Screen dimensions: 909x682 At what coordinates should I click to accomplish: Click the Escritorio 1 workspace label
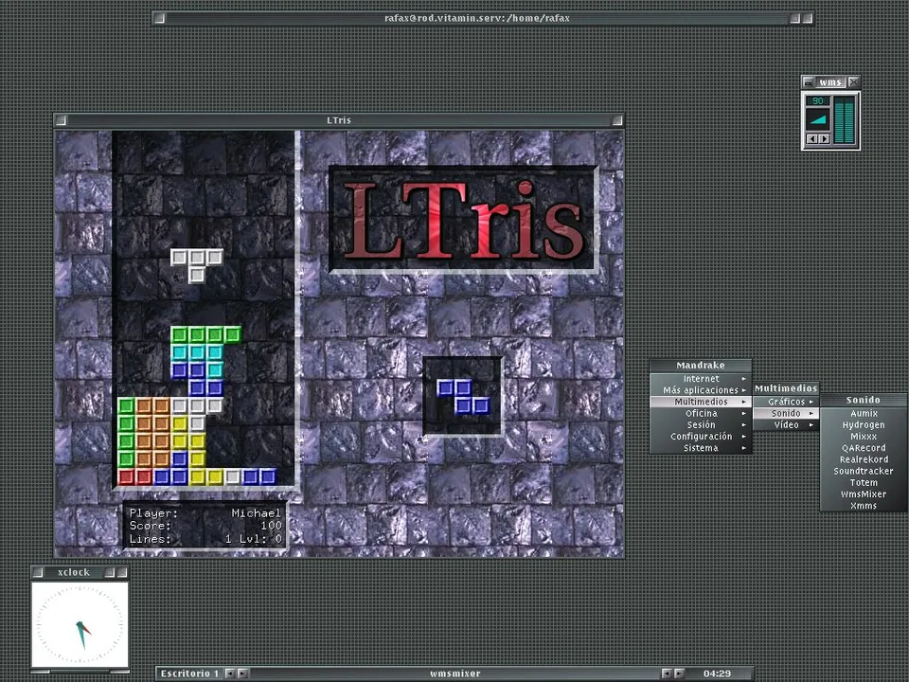pos(190,673)
